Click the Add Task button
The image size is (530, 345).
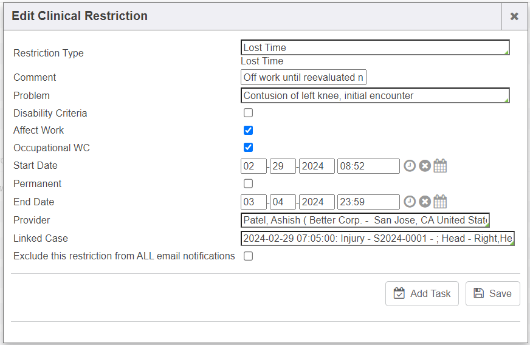[422, 293]
